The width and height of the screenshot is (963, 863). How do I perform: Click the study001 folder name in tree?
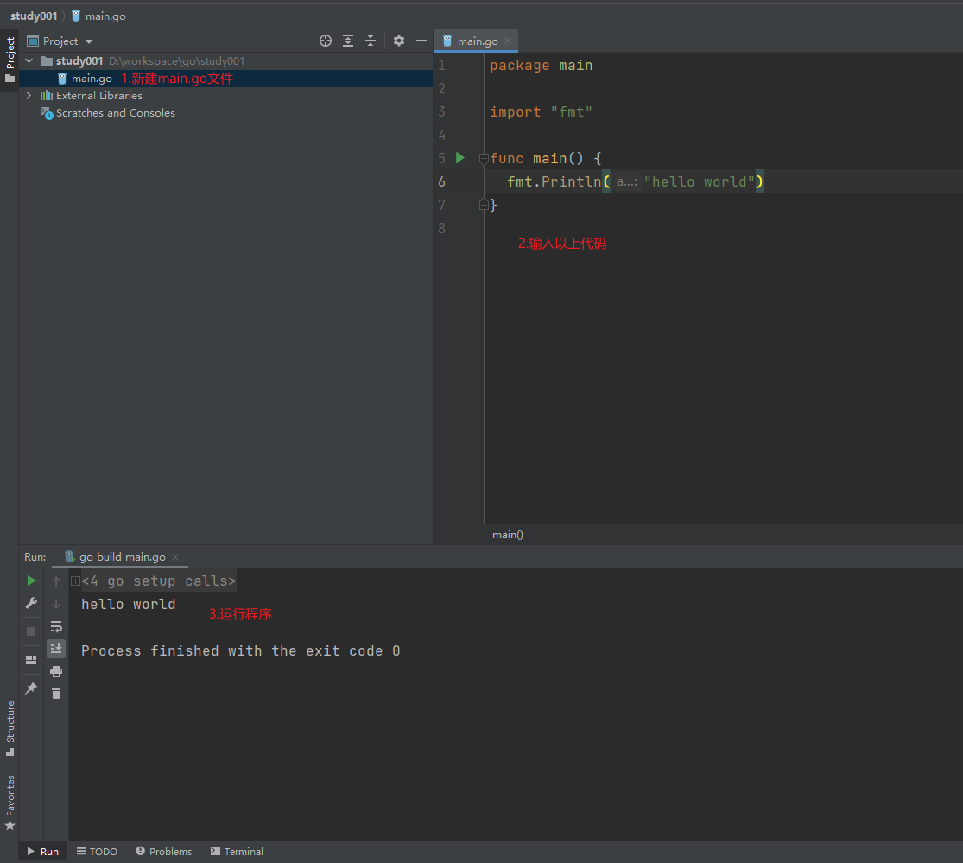79,60
